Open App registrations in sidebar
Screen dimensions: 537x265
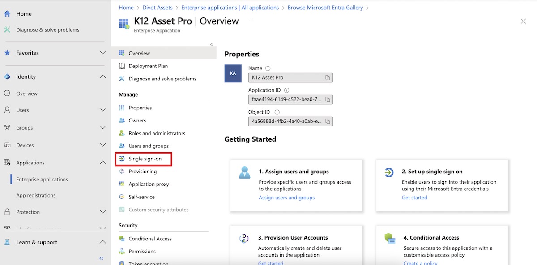pyautogui.click(x=36, y=195)
